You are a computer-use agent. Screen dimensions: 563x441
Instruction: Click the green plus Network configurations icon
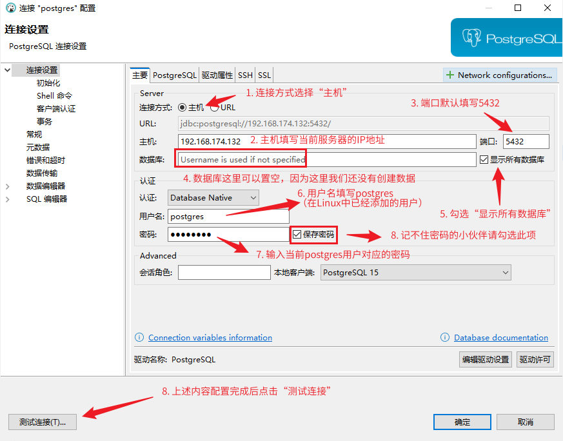[x=449, y=75]
